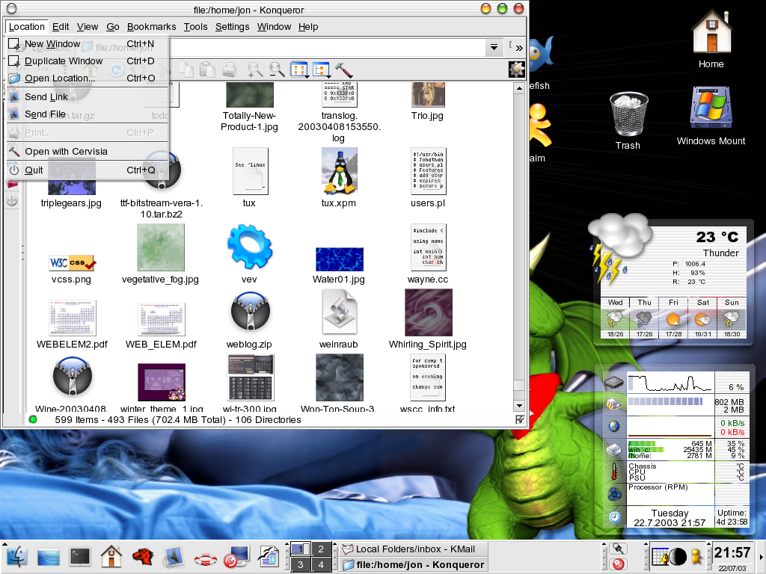
Task: Click the panel clock showing 21:57
Action: point(732,552)
